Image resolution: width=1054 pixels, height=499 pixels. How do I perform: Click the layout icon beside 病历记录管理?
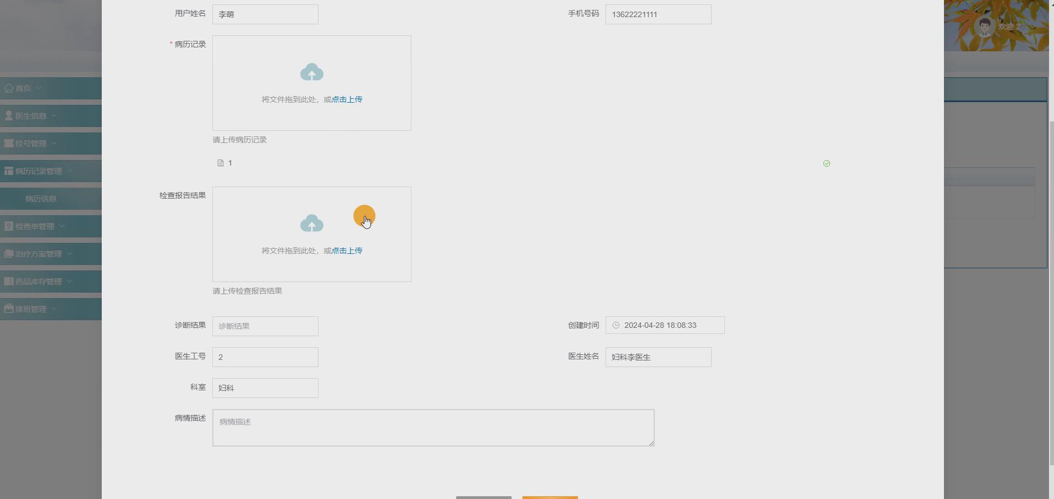[x=9, y=171]
